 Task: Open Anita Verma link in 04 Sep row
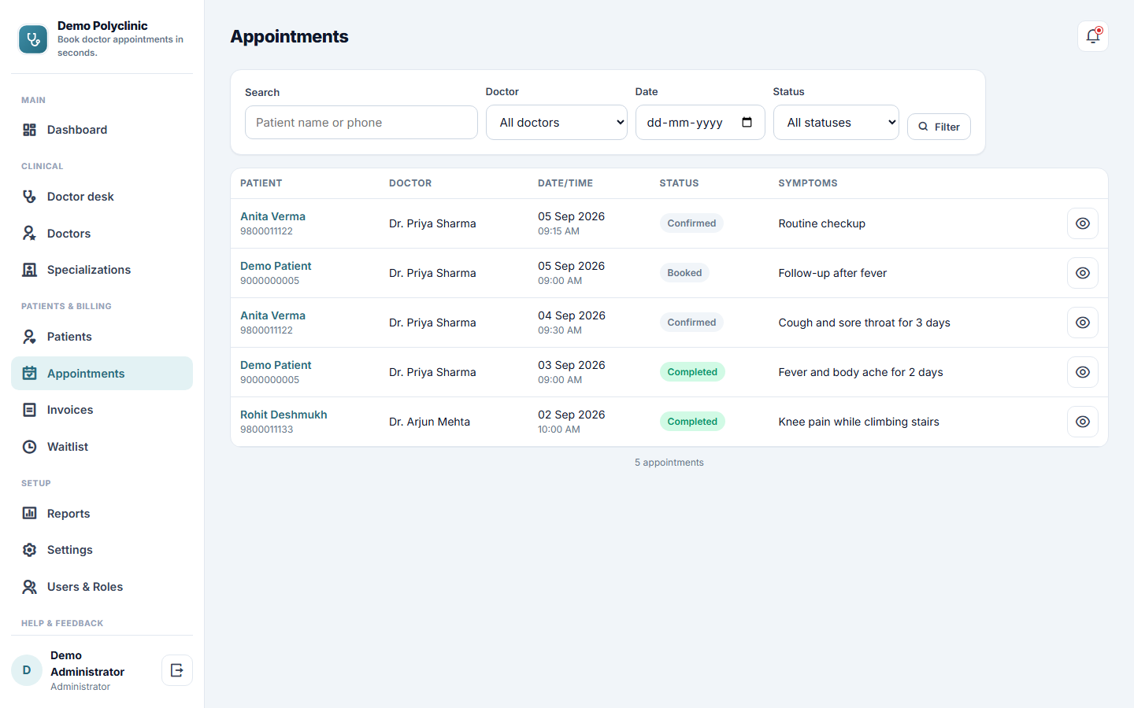coord(272,315)
